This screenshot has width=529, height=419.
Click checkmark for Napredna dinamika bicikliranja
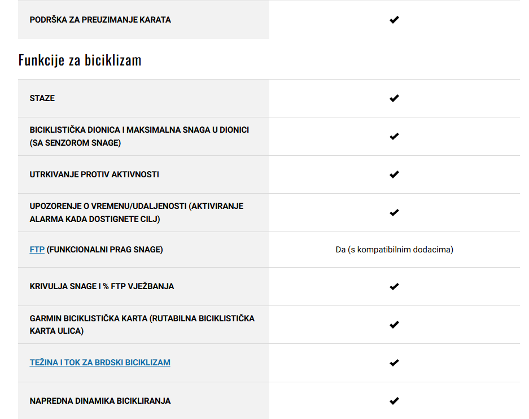pos(394,401)
